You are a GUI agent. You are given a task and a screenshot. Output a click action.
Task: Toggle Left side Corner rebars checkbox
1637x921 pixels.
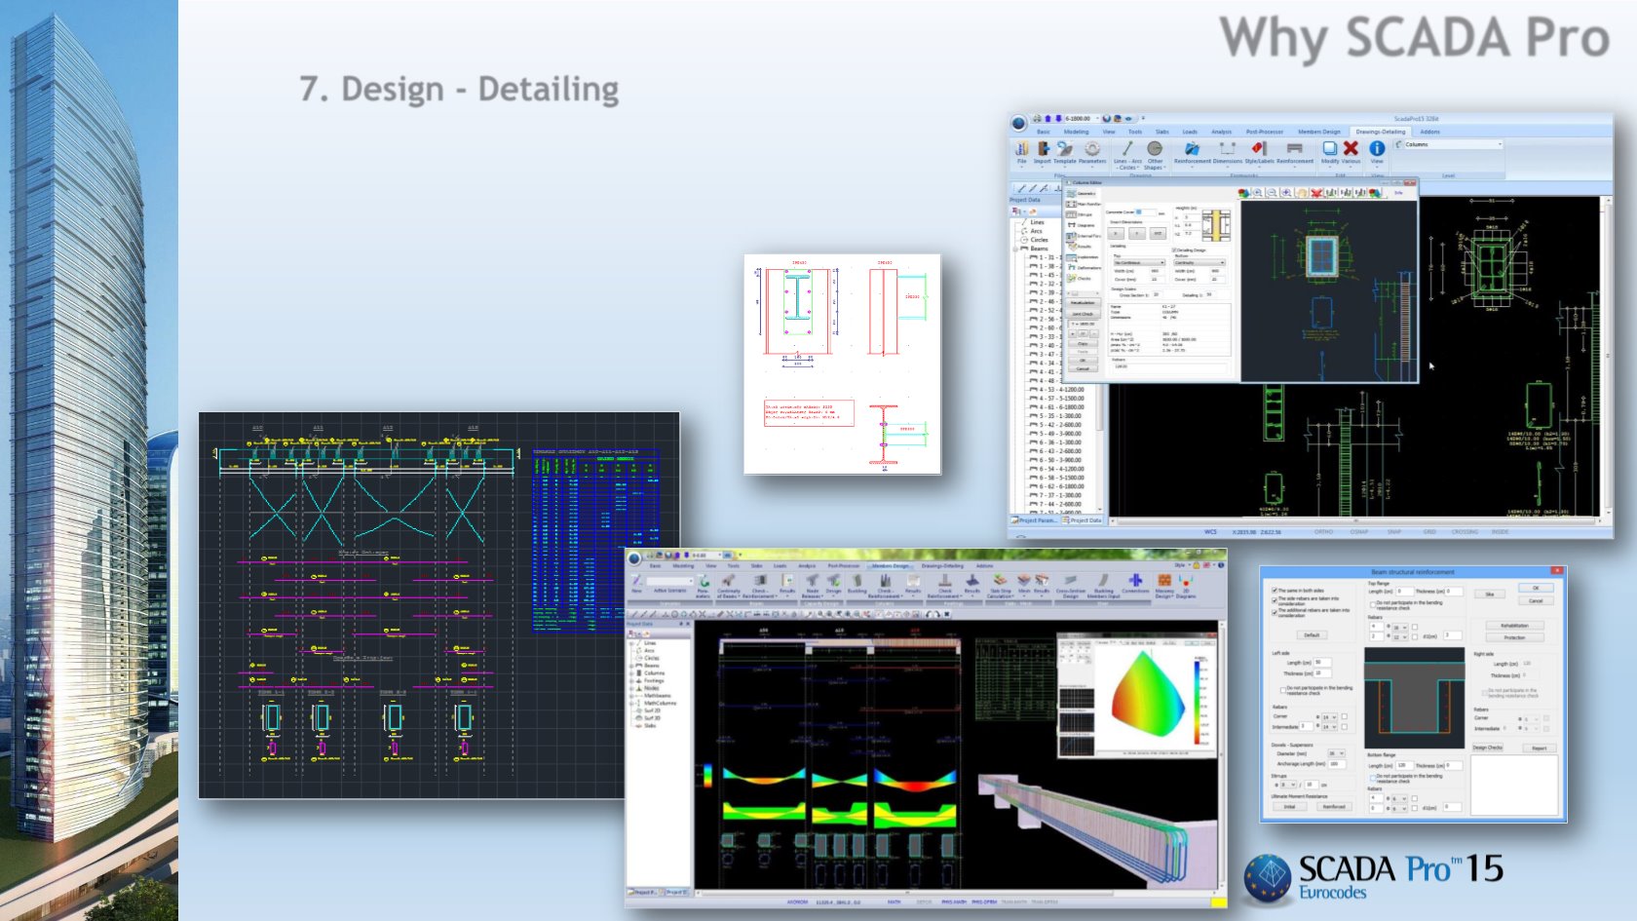(1345, 716)
